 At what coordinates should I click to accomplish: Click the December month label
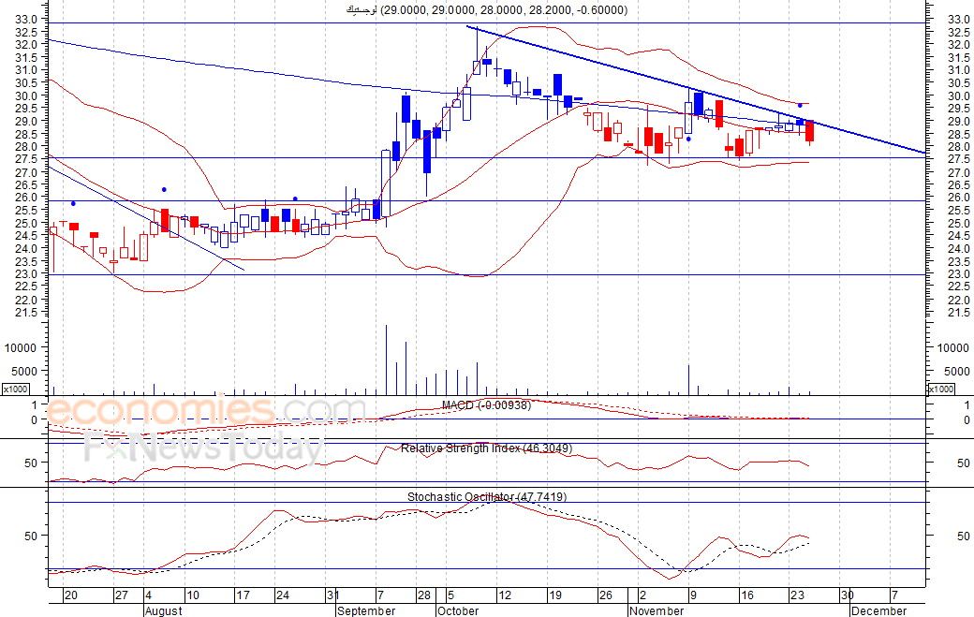point(879,610)
